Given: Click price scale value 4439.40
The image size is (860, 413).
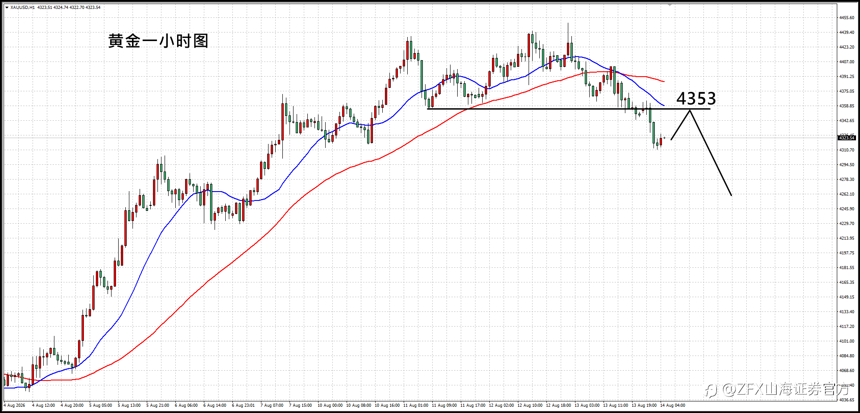Looking at the screenshot, I should coord(847,33).
